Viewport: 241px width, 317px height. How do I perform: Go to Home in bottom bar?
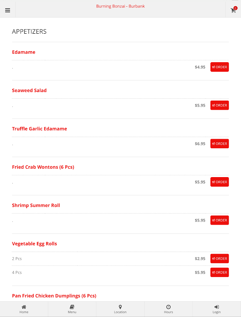(24, 309)
